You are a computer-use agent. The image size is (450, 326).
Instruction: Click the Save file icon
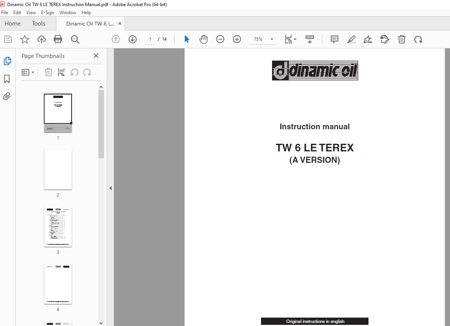(8, 39)
